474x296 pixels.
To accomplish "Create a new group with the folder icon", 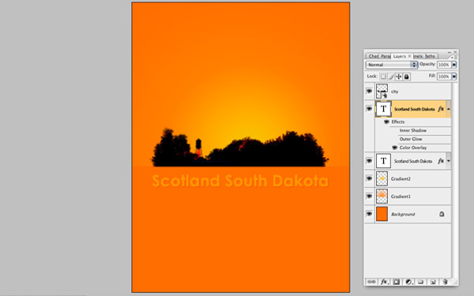I will (420, 282).
